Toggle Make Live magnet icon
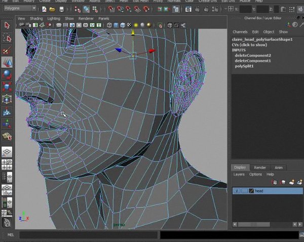 pyautogui.click(x=146, y=9)
